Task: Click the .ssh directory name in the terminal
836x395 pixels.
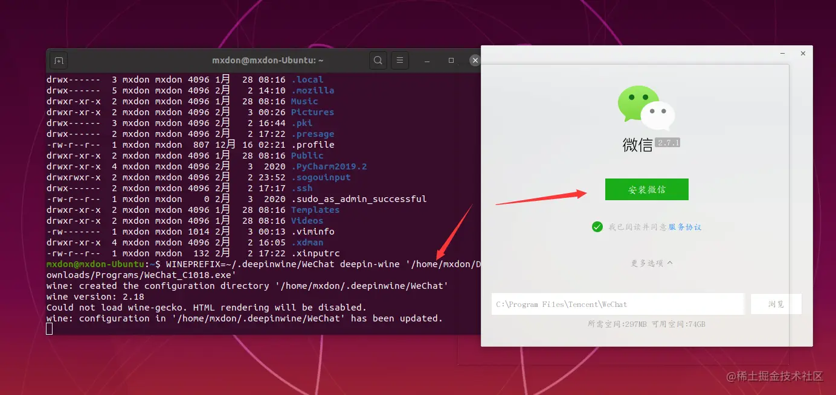Action: click(x=302, y=188)
